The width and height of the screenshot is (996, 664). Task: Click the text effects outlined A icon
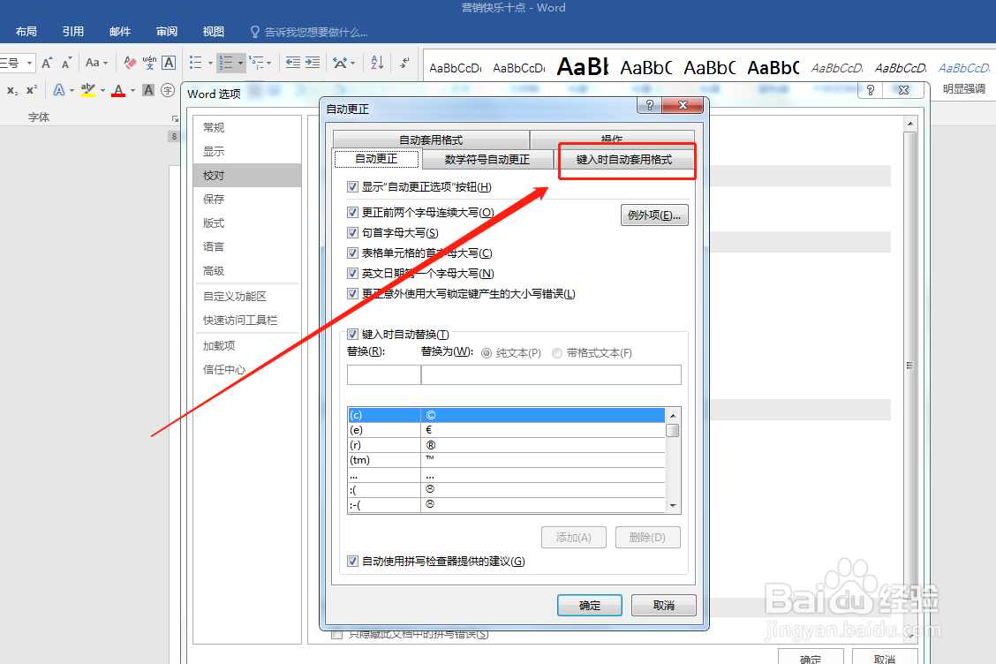click(58, 90)
